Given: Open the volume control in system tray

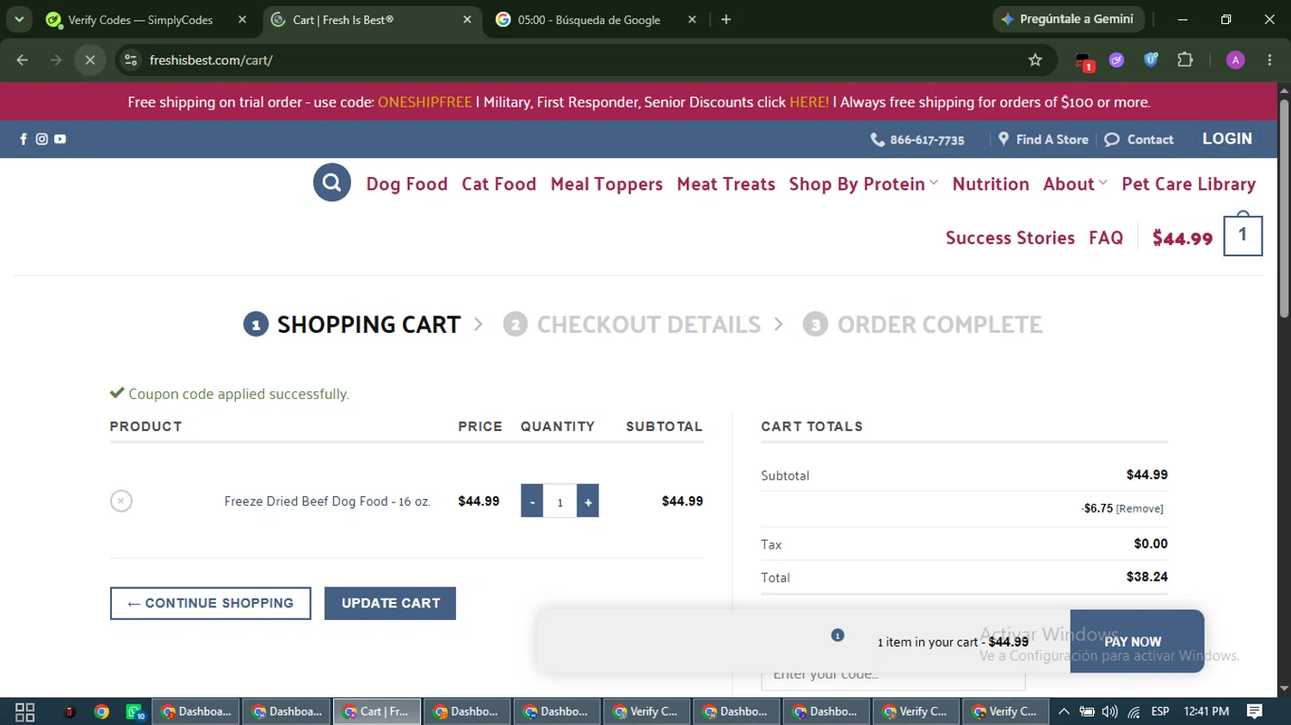Looking at the screenshot, I should pos(1110,712).
